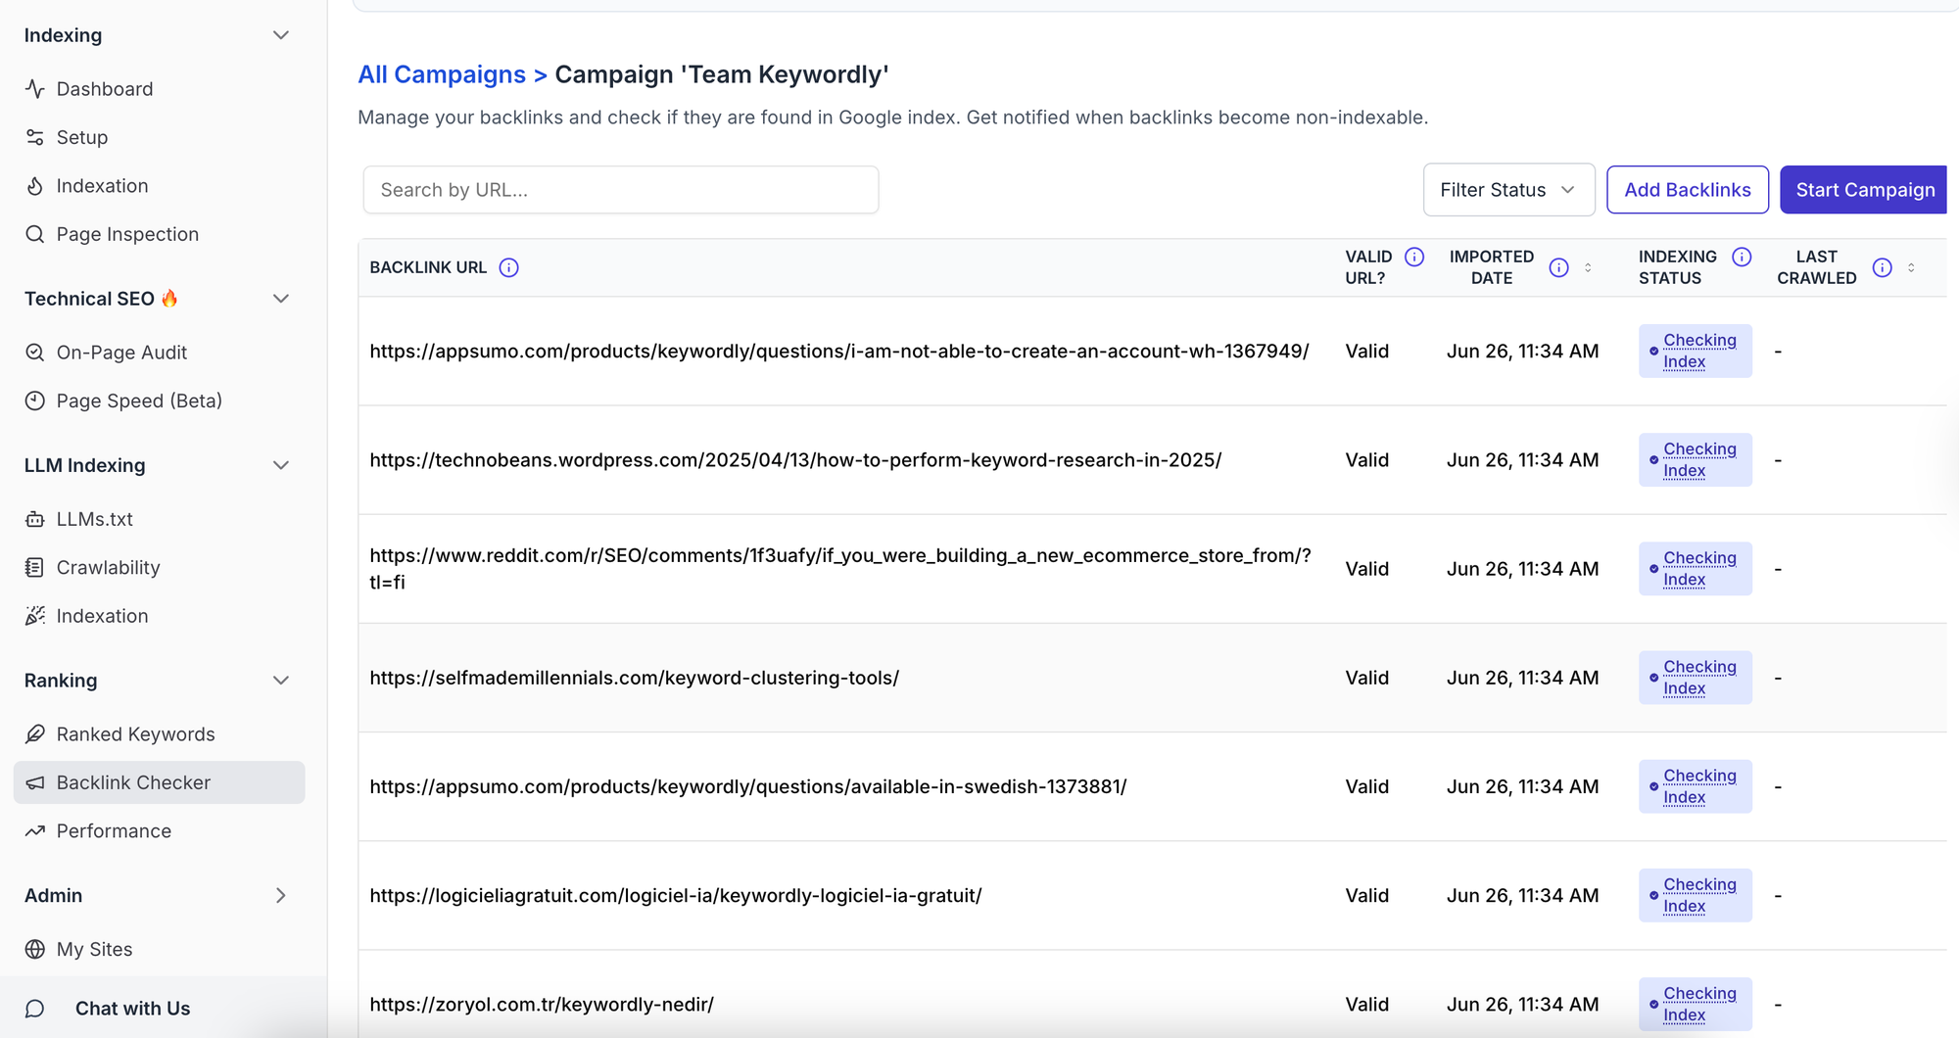Click info icon next to Last Crawled header
The width and height of the screenshot is (1959, 1038).
coord(1882,267)
